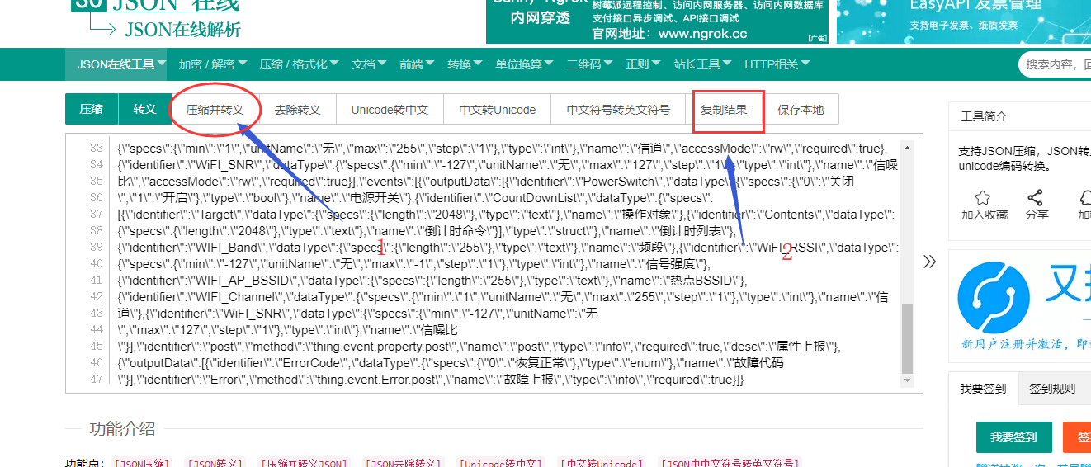Click inside the JSON editor text area
The height and width of the screenshot is (467, 1091).
(x=503, y=263)
